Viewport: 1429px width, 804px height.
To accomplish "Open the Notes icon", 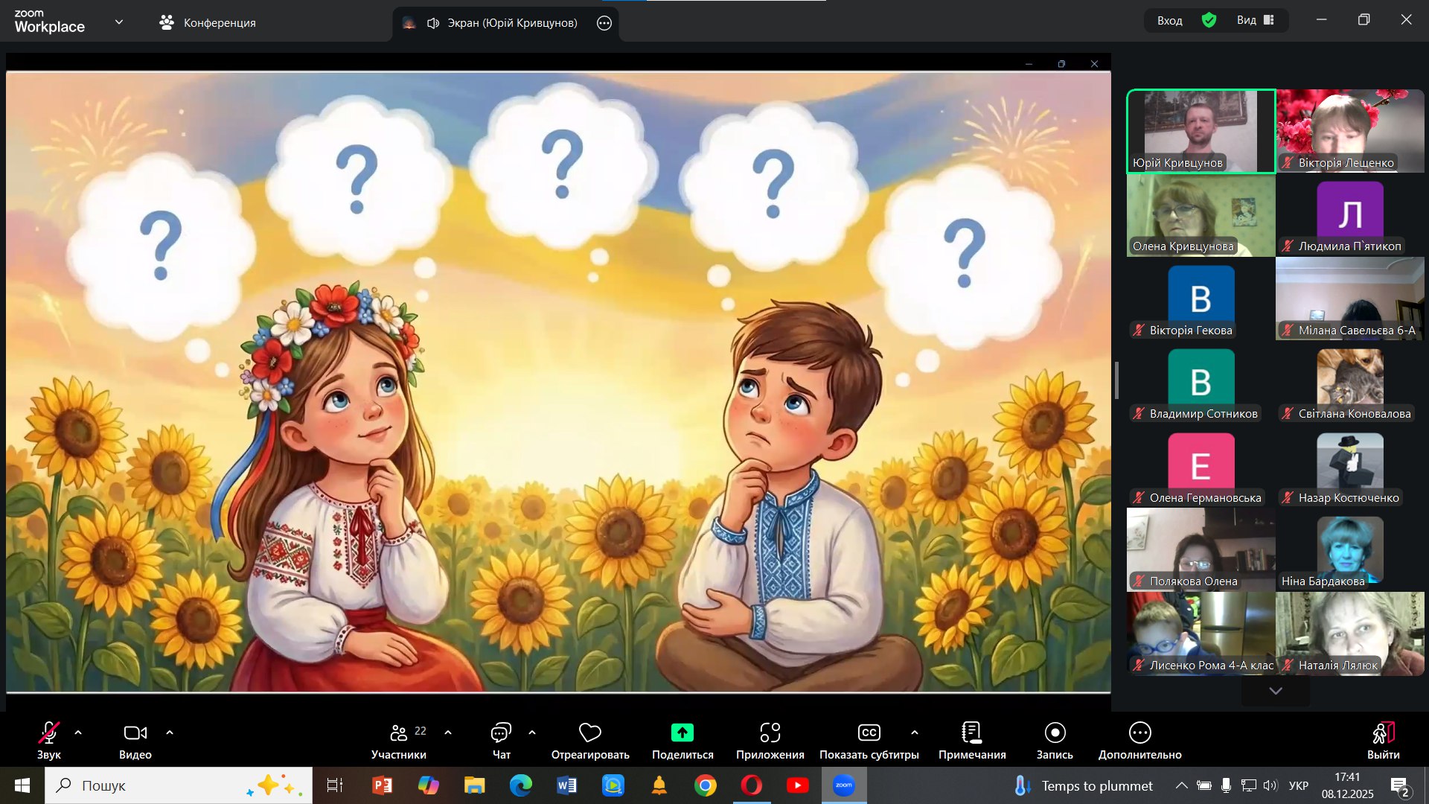I will tap(971, 733).
